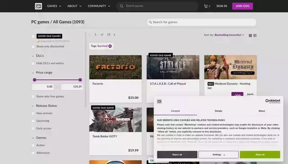The image size is (288, 164).
Task: Click the DLC badge on Medieval Dynasty
Action: coord(211,84)
